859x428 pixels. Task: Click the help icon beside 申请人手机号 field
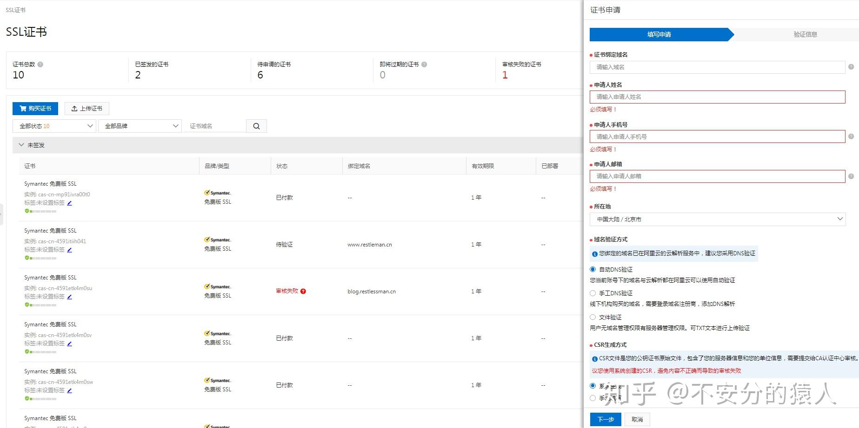point(851,136)
